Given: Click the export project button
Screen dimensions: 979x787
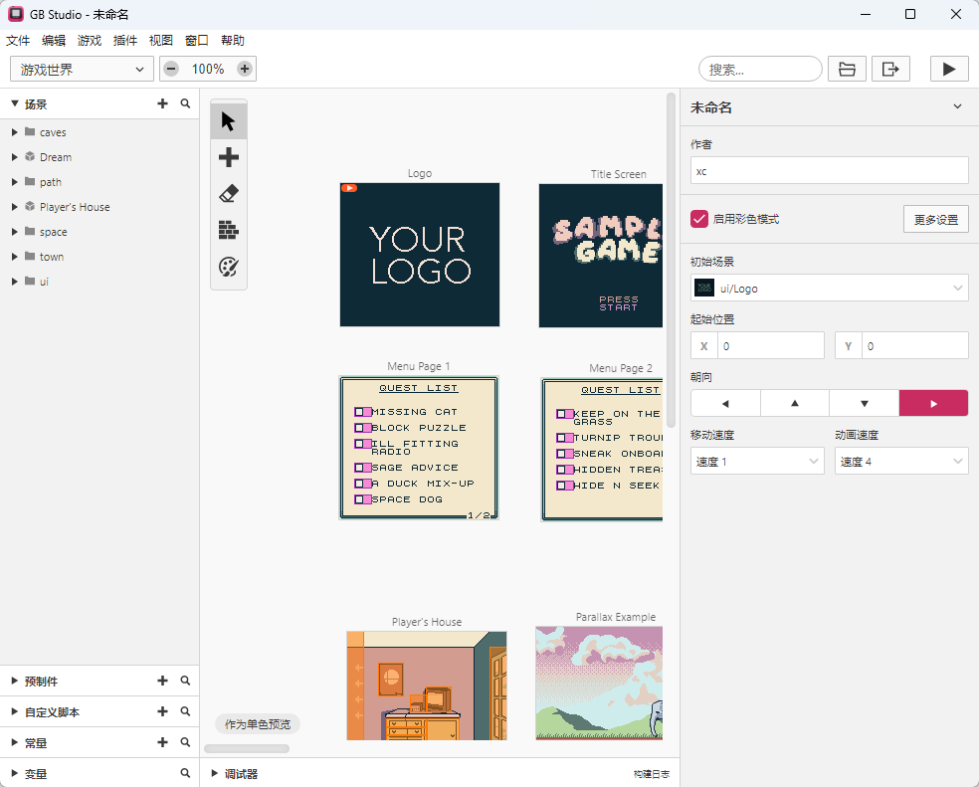Looking at the screenshot, I should point(891,69).
